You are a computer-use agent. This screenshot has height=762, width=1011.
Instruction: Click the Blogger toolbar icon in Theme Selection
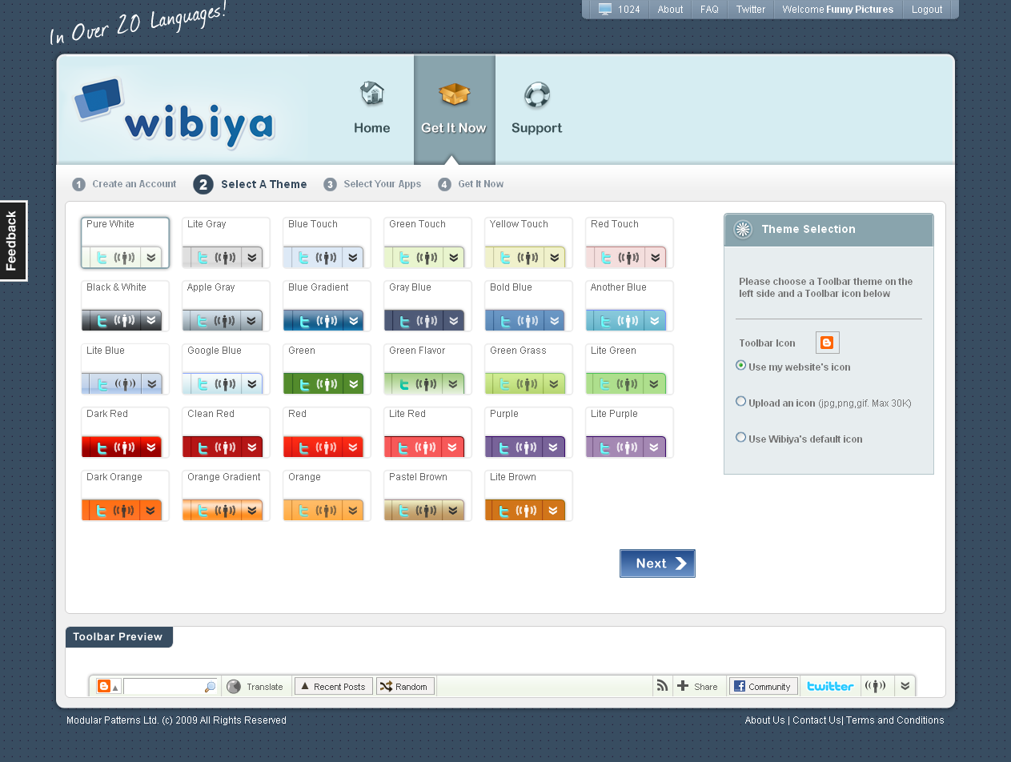click(x=827, y=343)
